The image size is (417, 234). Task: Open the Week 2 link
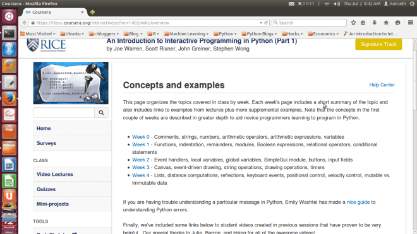(141, 160)
